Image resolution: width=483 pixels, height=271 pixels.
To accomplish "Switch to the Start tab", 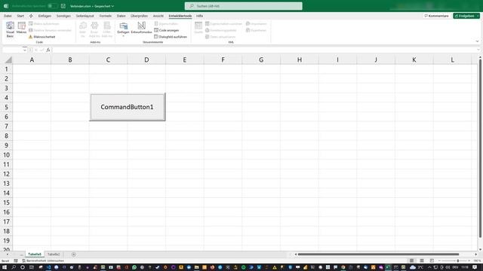I will tap(20, 16).
